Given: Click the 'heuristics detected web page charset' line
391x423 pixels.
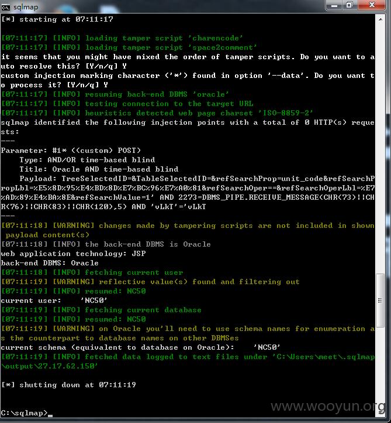Looking at the screenshot, I should pos(157,113).
